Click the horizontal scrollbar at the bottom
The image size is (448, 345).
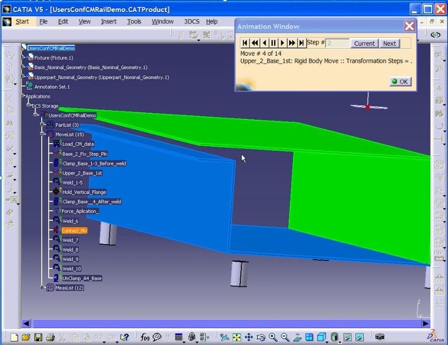[224, 324]
